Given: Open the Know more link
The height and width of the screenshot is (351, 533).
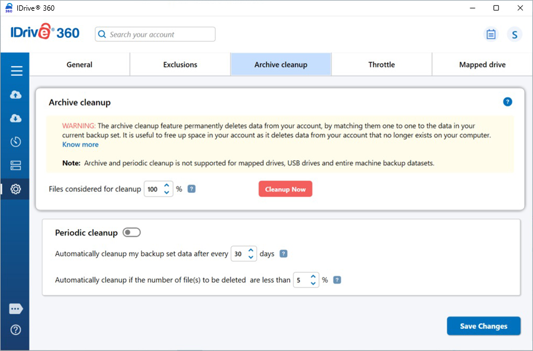Looking at the screenshot, I should pos(81,145).
